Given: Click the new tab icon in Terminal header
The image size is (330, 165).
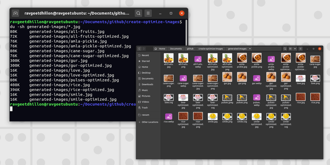Looking at the screenshot, I should pos(15,13).
